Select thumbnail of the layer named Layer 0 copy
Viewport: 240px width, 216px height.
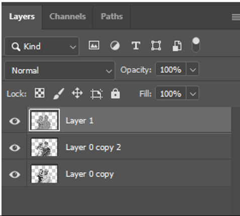[x=44, y=174]
